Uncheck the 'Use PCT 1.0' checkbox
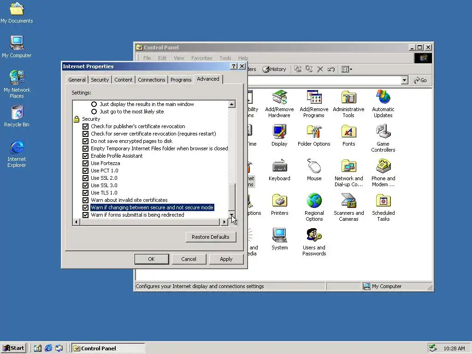 click(85, 171)
